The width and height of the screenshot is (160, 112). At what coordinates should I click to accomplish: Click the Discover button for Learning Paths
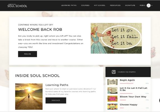[56, 101]
